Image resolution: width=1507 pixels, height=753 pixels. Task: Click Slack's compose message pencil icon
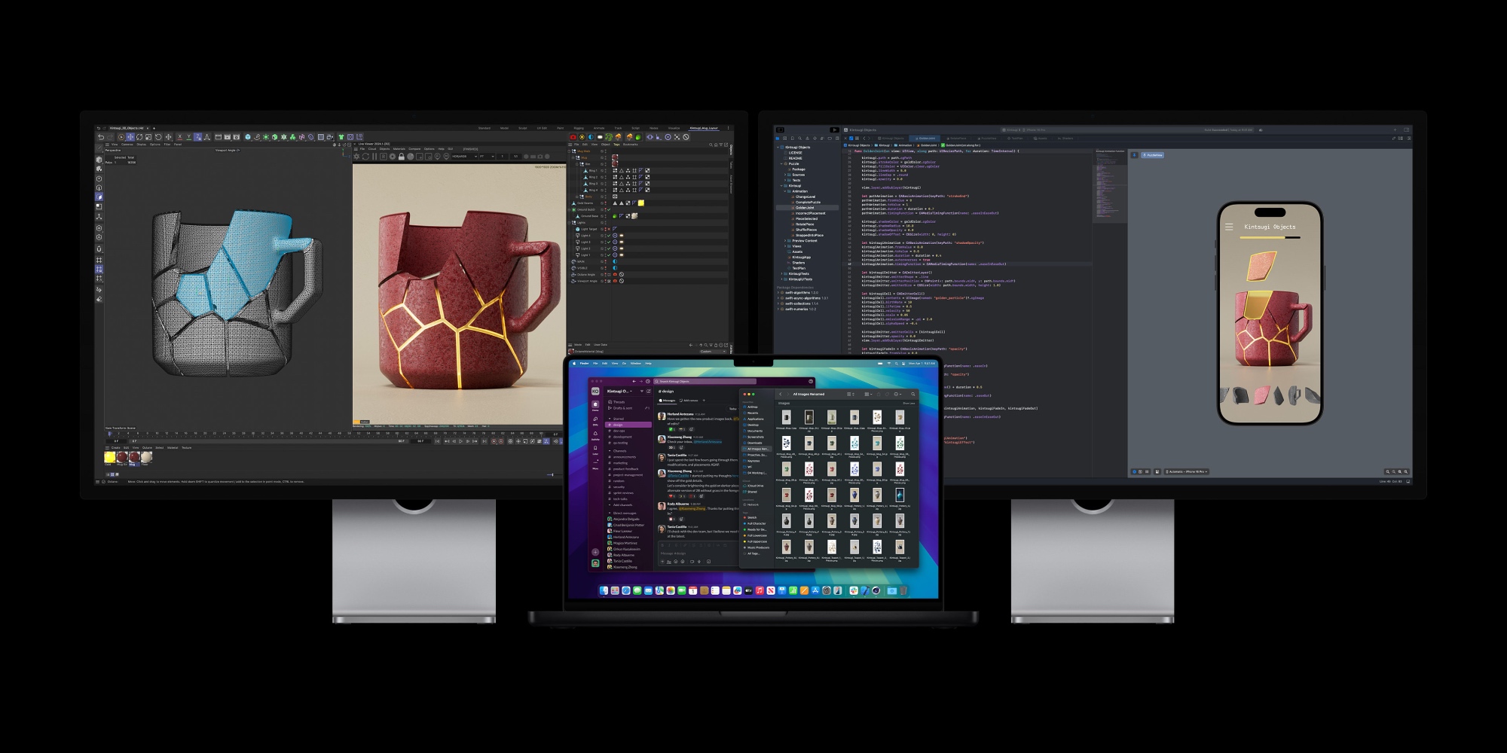[649, 392]
